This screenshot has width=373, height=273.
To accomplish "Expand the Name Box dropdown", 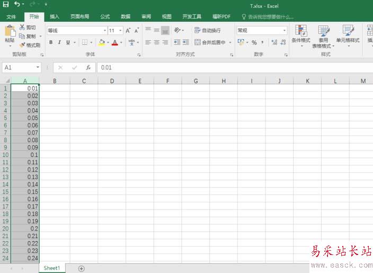I will click(x=38, y=67).
